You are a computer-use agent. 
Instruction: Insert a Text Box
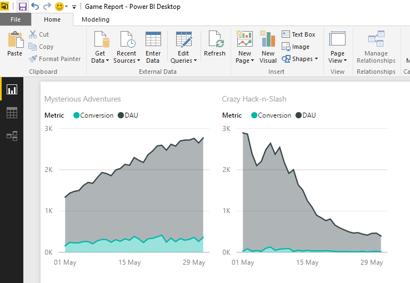tap(298, 34)
